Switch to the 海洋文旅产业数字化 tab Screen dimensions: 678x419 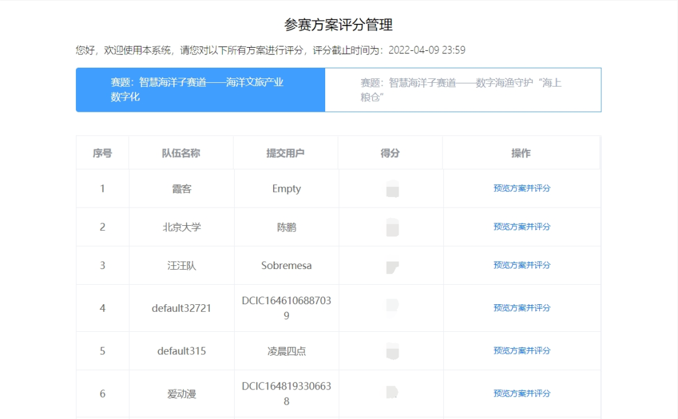[200, 90]
